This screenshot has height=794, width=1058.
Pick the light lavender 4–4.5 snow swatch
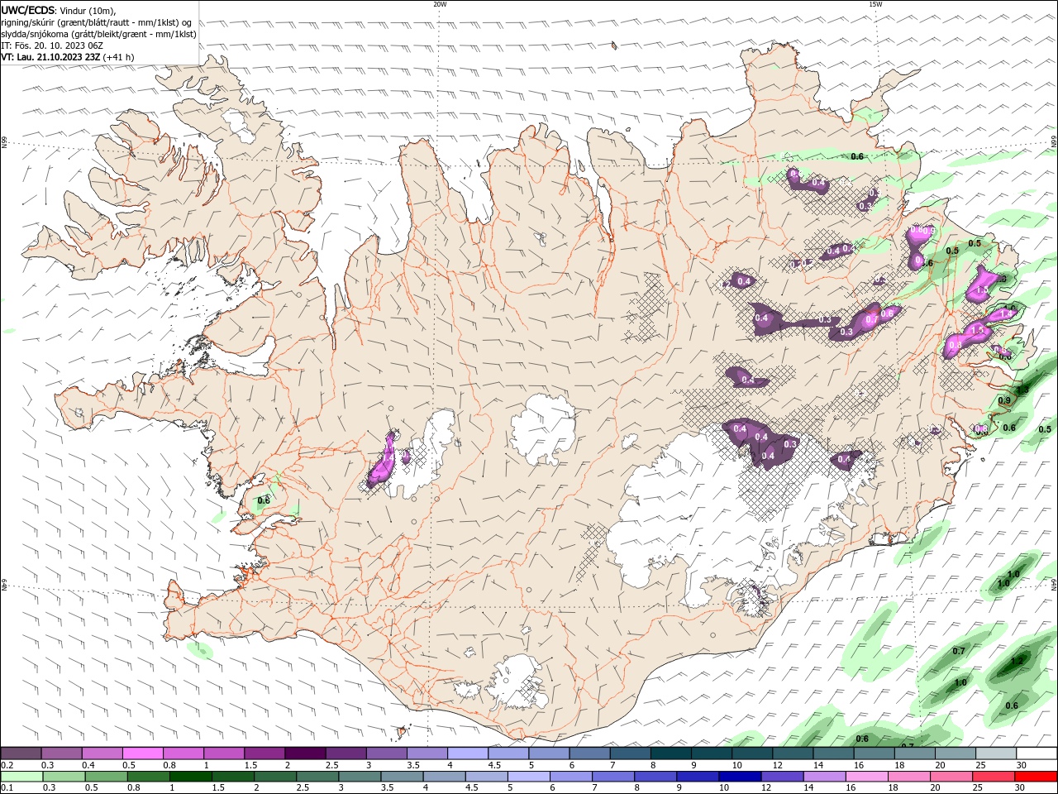pos(467,753)
